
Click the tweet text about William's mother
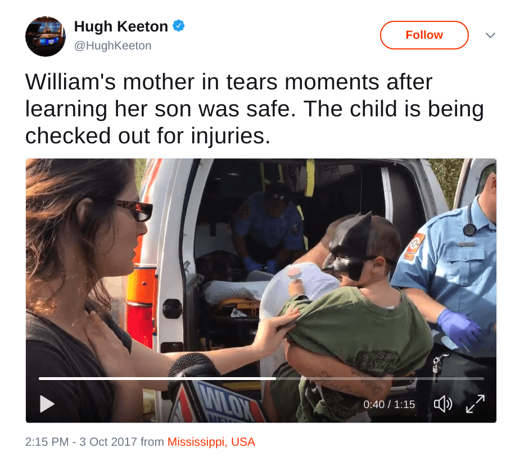[254, 109]
